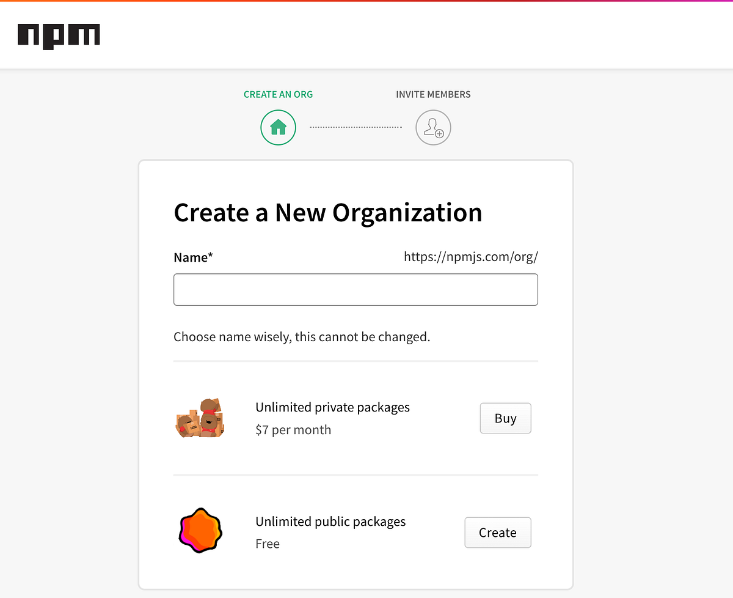Click the https://npmjs.com/org/ link text
This screenshot has height=598, width=733.
470,256
